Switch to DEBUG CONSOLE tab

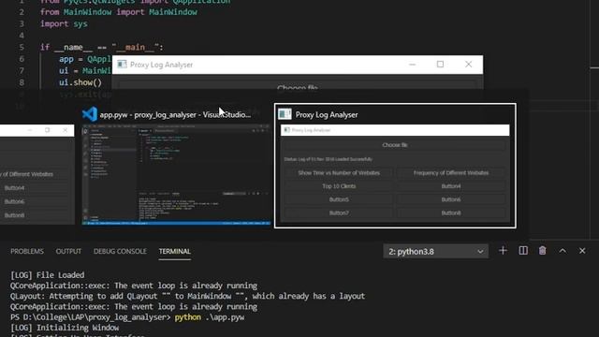(120, 252)
